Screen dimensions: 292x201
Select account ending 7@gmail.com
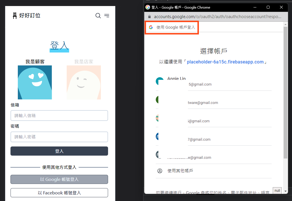coord(214,137)
